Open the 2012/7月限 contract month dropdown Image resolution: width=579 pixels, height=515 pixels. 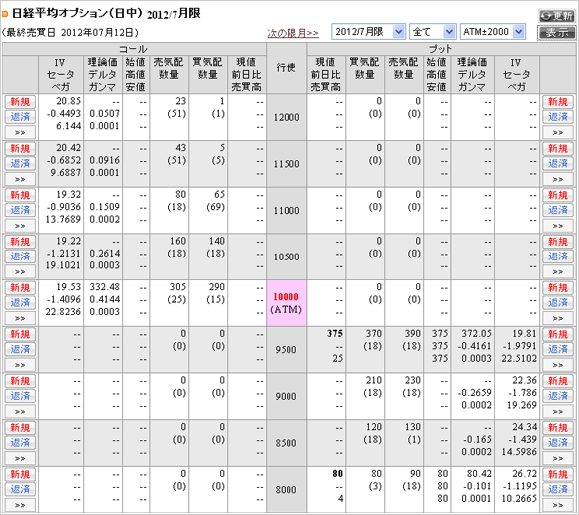(x=369, y=32)
